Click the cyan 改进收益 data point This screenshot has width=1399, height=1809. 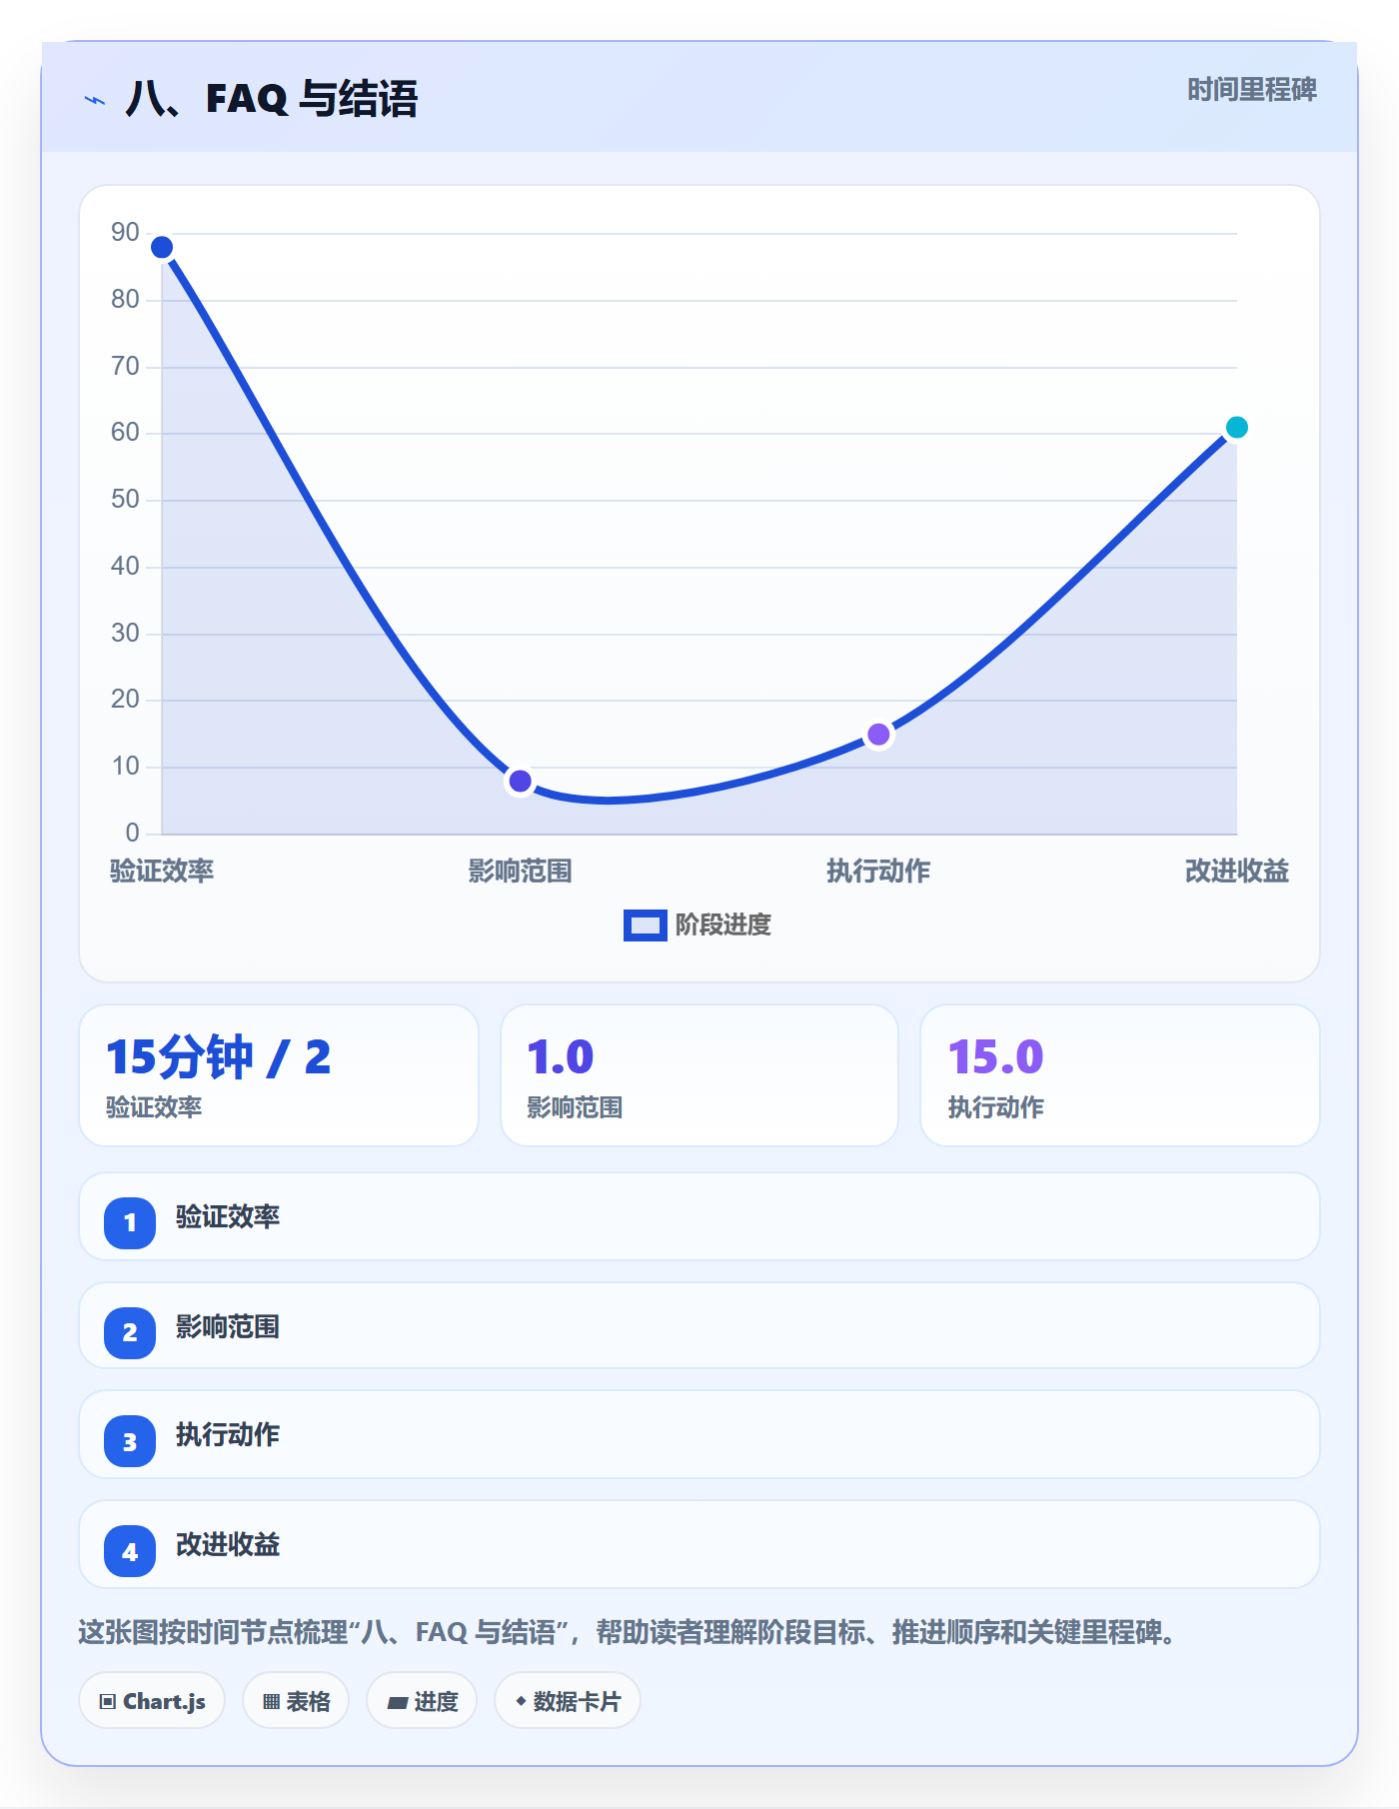1236,428
